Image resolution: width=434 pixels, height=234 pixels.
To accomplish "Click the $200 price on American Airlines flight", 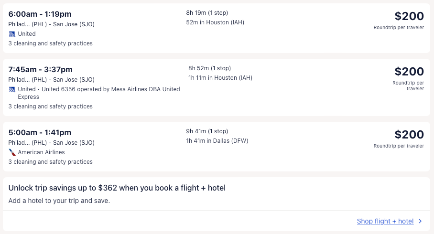I will (x=409, y=135).
